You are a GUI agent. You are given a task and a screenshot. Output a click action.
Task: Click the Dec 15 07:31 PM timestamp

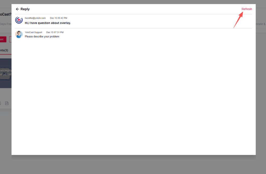(55, 32)
